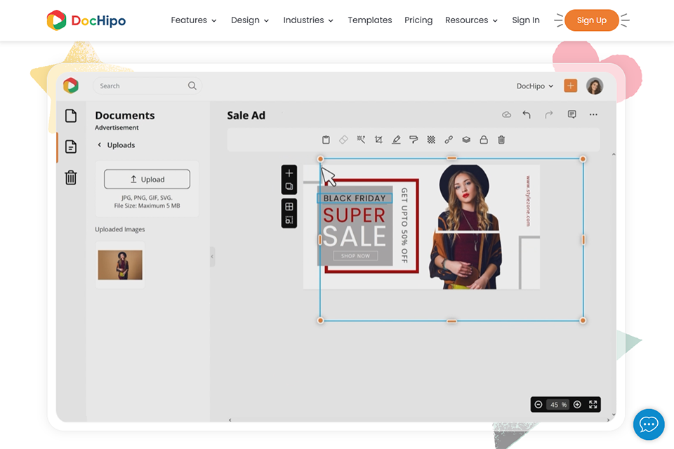Go back from Uploads panel
The width and height of the screenshot is (674, 449).
click(x=99, y=145)
